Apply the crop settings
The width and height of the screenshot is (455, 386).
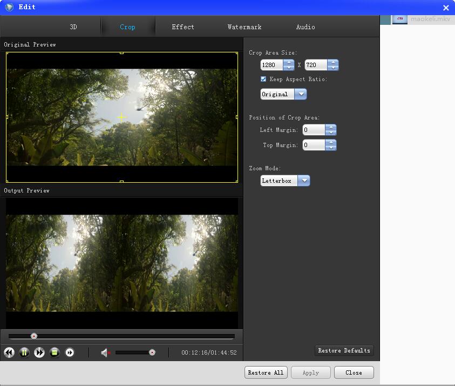click(x=310, y=372)
